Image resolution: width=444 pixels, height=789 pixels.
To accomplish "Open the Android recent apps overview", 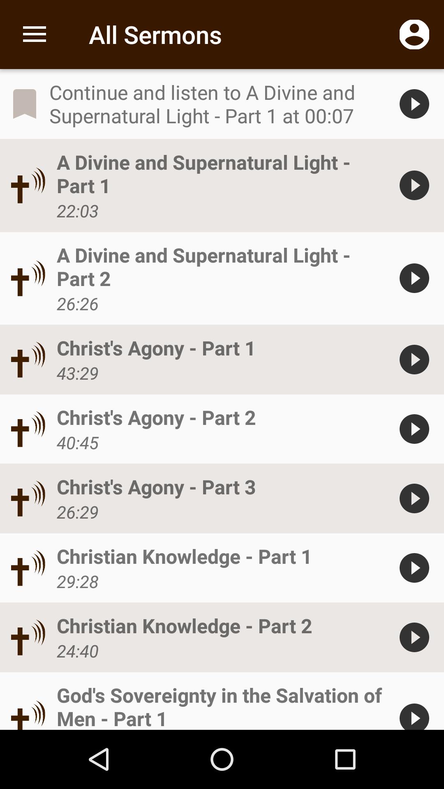I will pos(345,759).
